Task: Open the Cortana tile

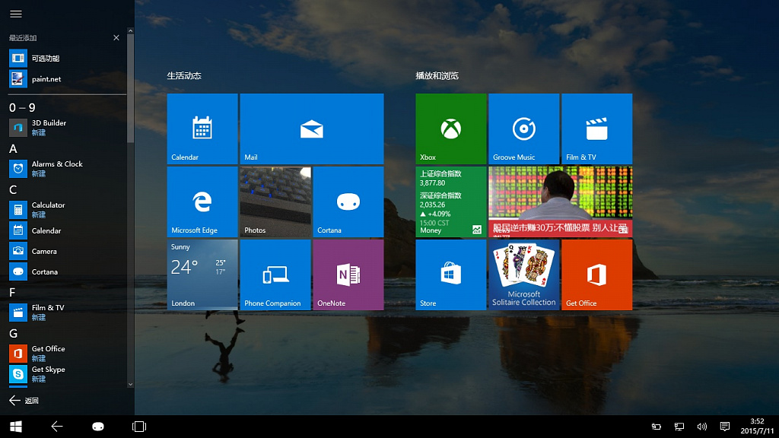Action: 348,202
